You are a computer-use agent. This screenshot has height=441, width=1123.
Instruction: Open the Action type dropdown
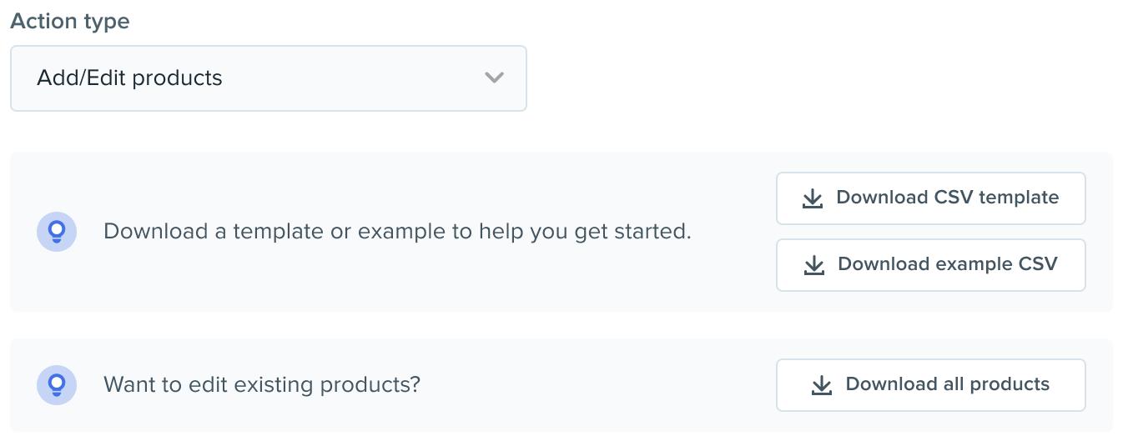coord(268,78)
